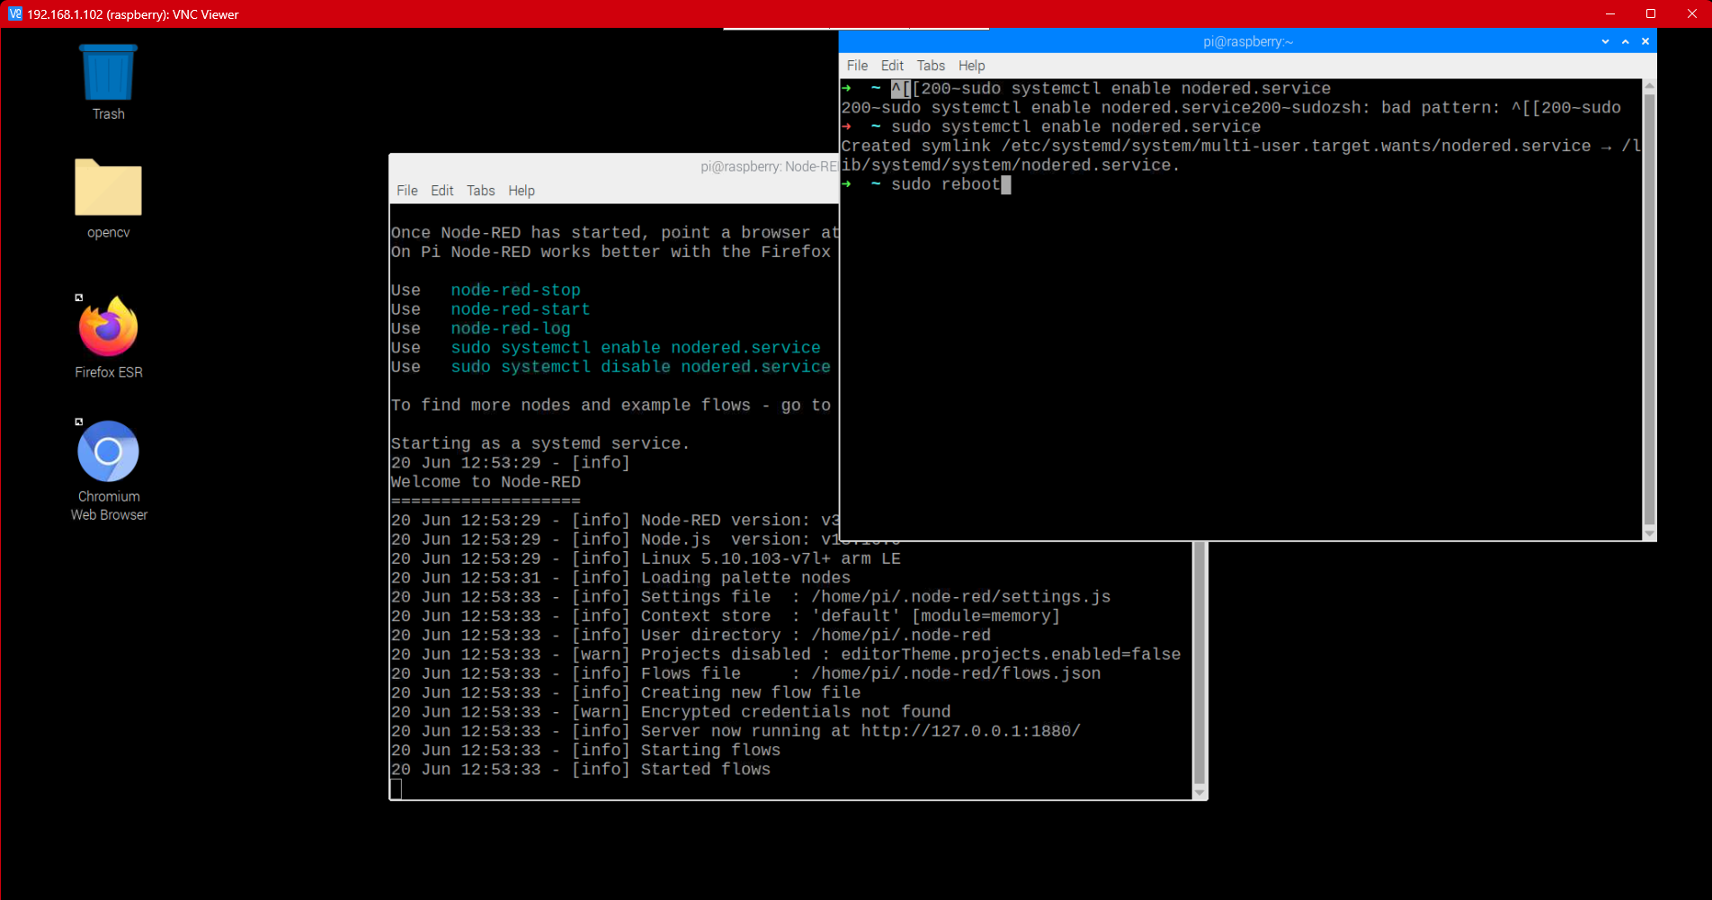
Task: Launch Chromium Web Browser shortcut
Action: 108,452
